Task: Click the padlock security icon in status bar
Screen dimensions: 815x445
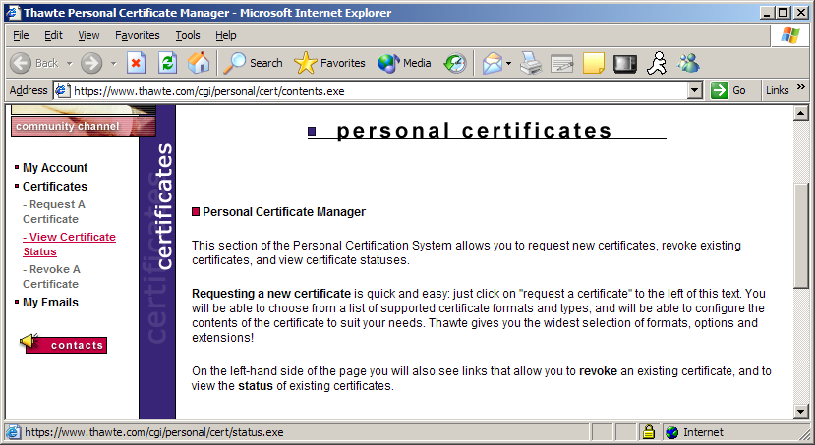Action: (649, 432)
